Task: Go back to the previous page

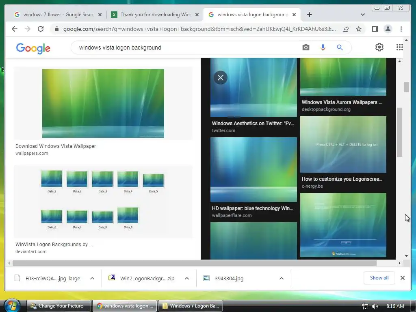Action: [15, 29]
